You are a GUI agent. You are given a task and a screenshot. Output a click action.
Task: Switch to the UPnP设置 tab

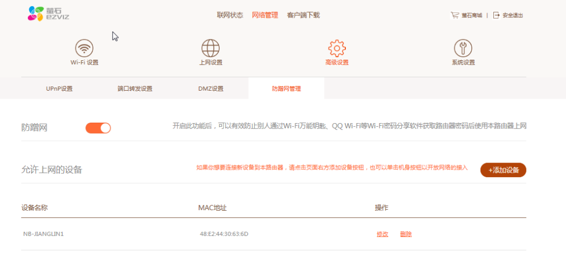[59, 89]
